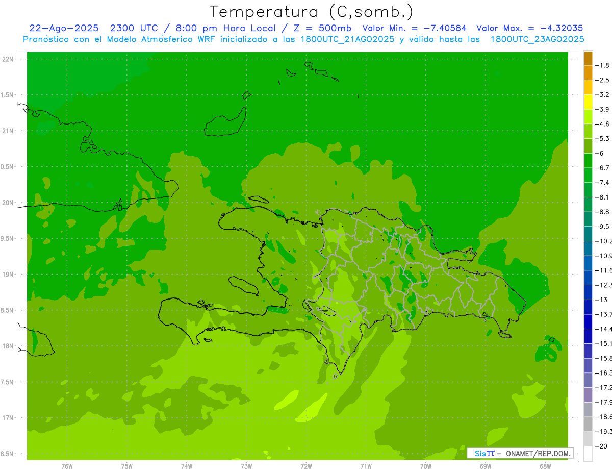Click the "21N" latitude label
612x473 pixels.
click(8, 131)
